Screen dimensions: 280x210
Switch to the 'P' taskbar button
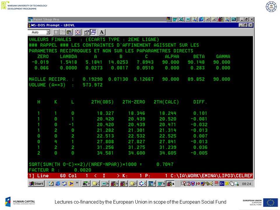152,183
